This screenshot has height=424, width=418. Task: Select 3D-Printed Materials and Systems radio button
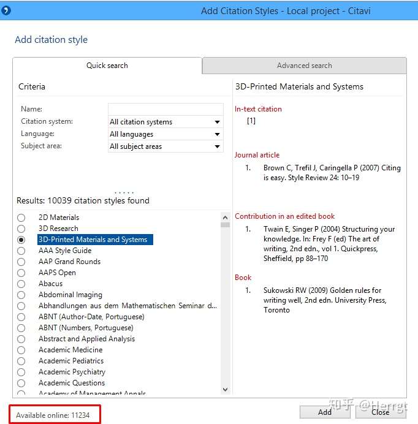coord(21,240)
